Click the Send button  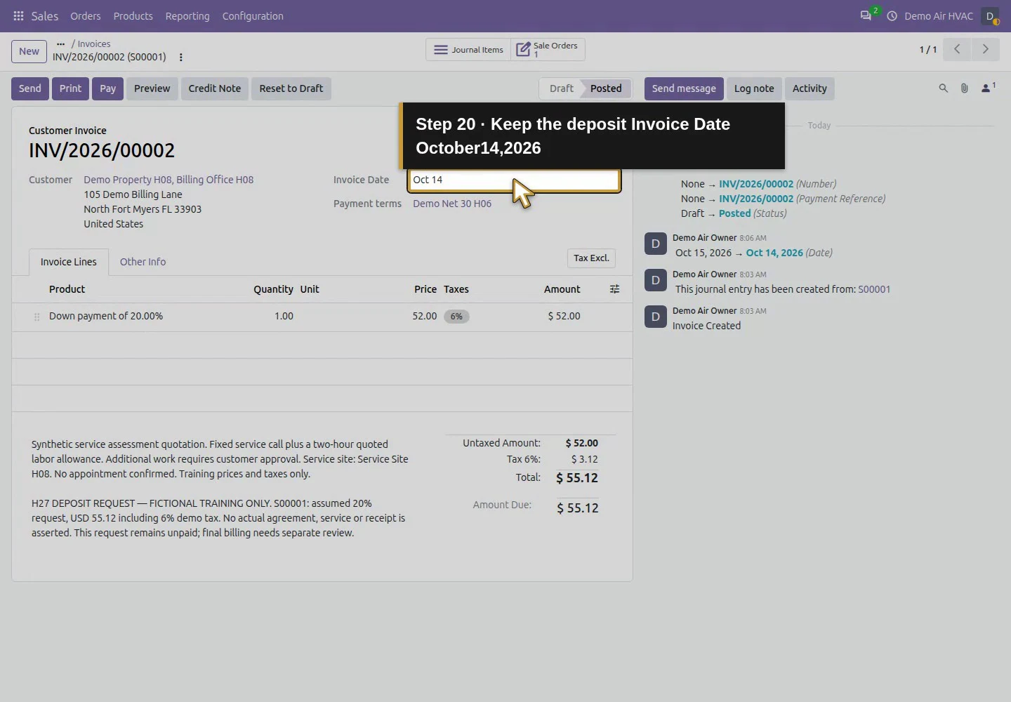coord(30,88)
